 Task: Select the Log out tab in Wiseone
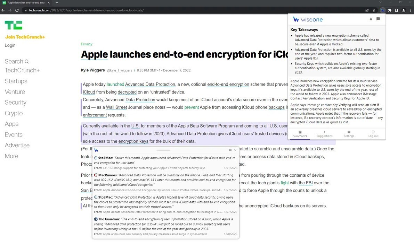click(x=373, y=134)
